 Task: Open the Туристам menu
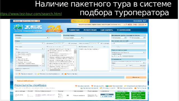pos(74,30)
